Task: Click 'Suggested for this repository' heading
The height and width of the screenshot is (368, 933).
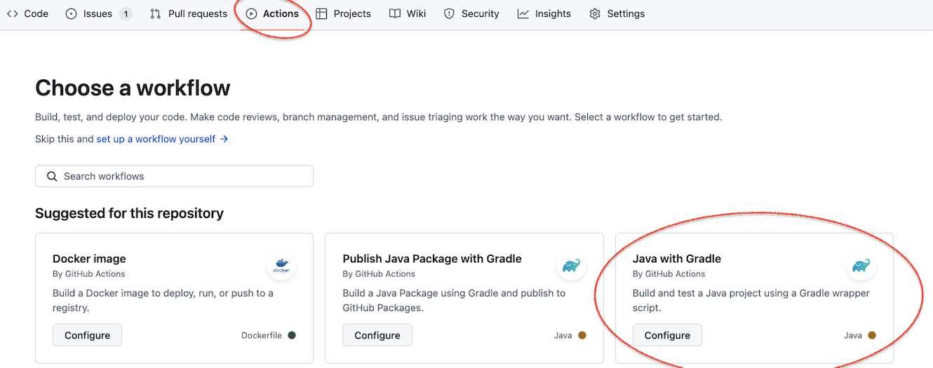Action: coord(129,213)
